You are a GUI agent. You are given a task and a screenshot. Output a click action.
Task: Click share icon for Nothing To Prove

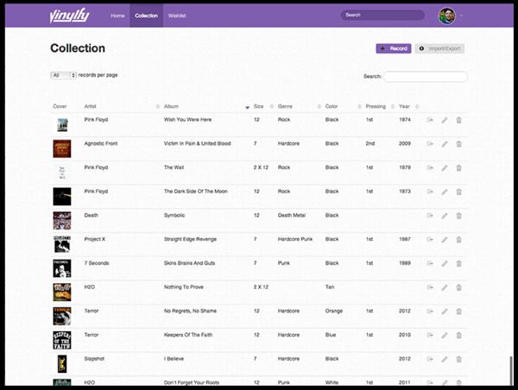click(x=430, y=286)
